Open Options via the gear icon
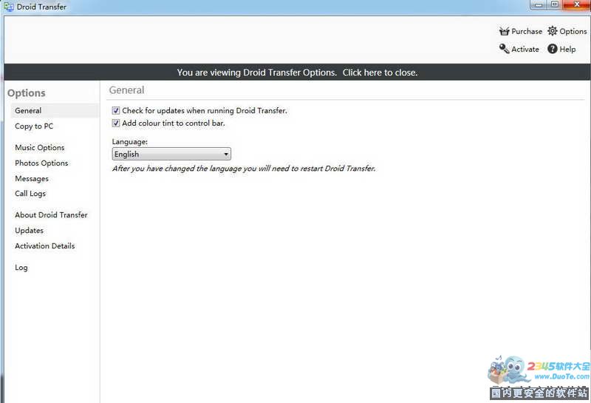The image size is (591, 403). (553, 31)
